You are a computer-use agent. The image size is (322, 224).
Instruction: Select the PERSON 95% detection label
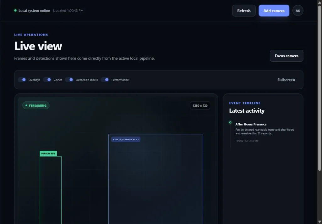pyautogui.click(x=48, y=154)
